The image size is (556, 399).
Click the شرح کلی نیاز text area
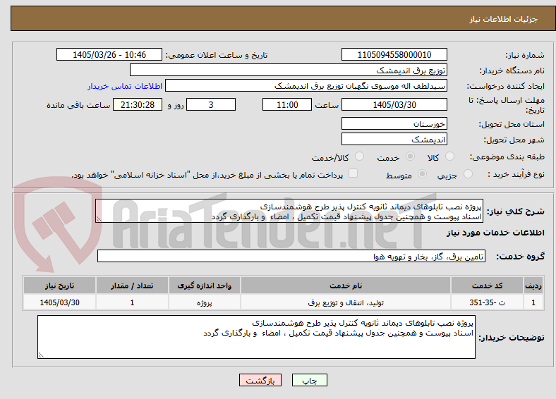pos(289,211)
